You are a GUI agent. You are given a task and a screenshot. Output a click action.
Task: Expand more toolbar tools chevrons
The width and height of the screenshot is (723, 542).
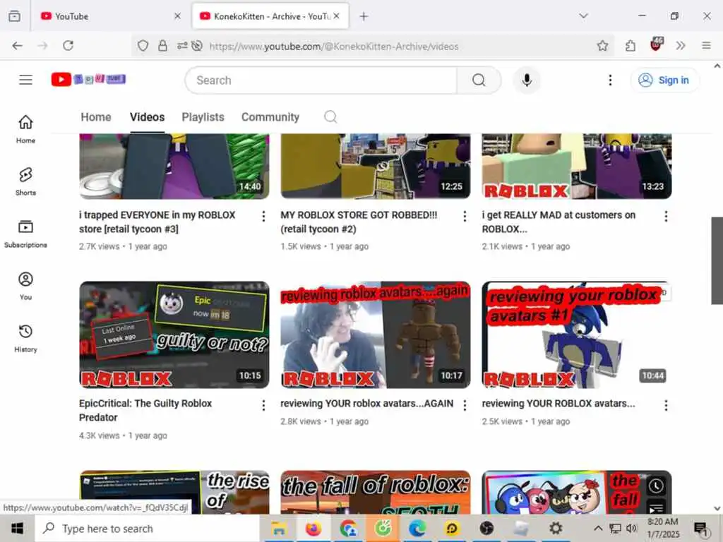pos(681,46)
